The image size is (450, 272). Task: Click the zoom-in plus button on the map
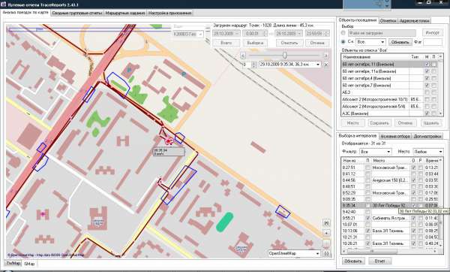pos(326,233)
